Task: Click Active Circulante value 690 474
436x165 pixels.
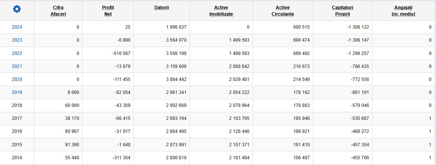Action: [x=301, y=40]
